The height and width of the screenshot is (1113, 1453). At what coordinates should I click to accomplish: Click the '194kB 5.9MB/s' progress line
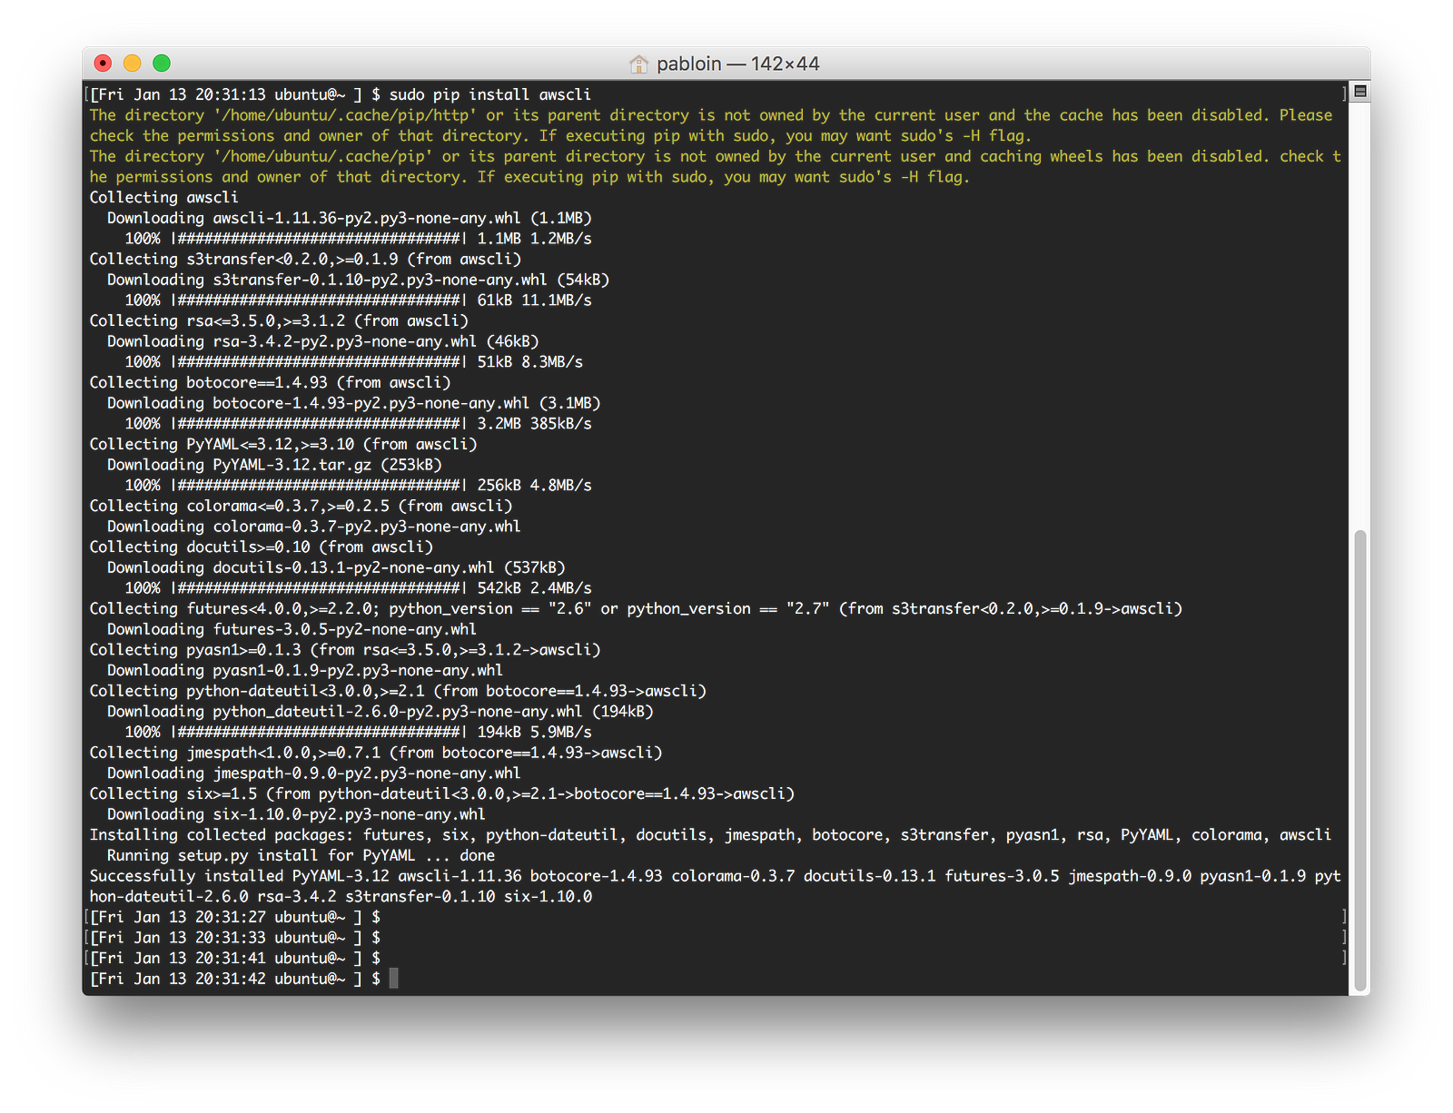(x=358, y=733)
